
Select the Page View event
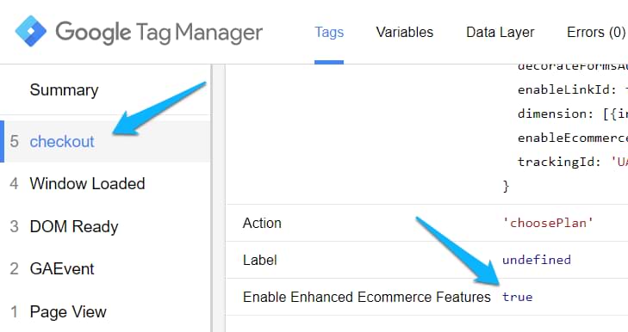(x=105, y=311)
